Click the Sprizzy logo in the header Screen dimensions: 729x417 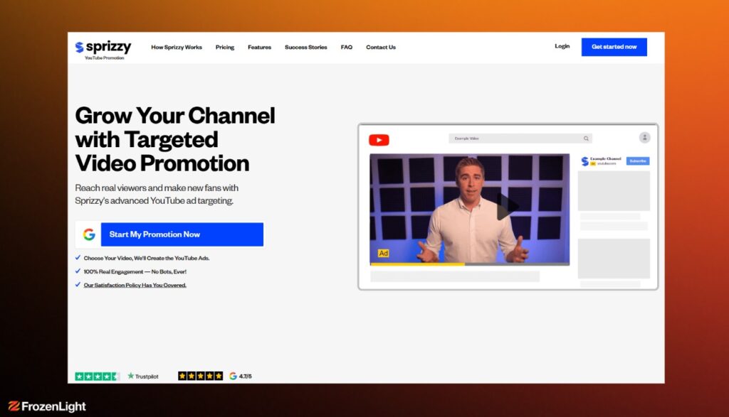point(103,48)
